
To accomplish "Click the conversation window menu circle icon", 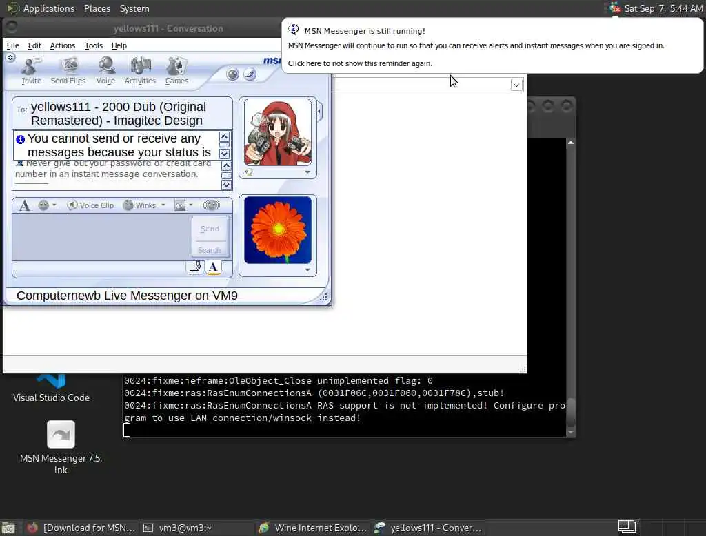I will 12,28.
